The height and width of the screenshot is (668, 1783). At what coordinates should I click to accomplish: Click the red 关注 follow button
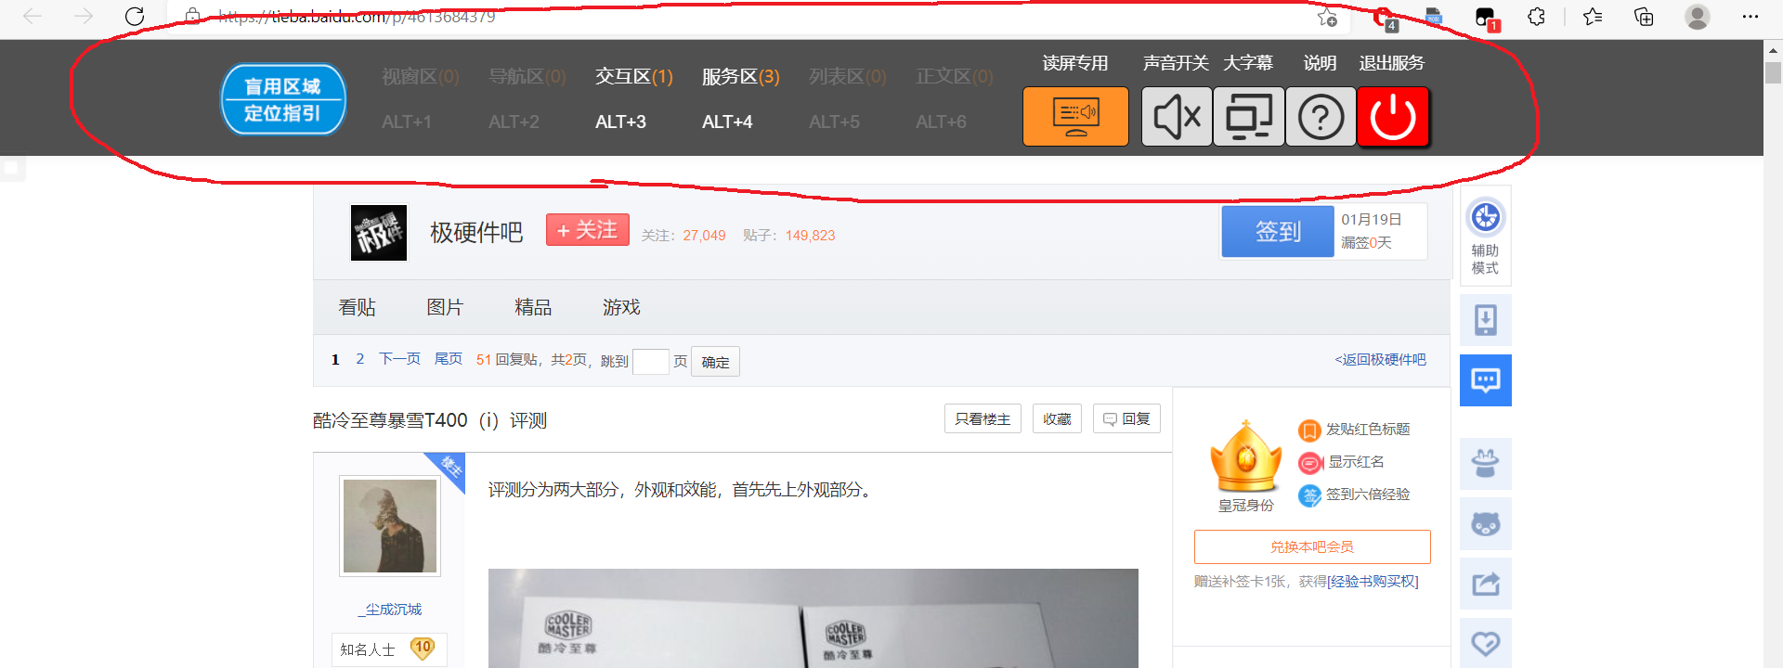coord(587,230)
